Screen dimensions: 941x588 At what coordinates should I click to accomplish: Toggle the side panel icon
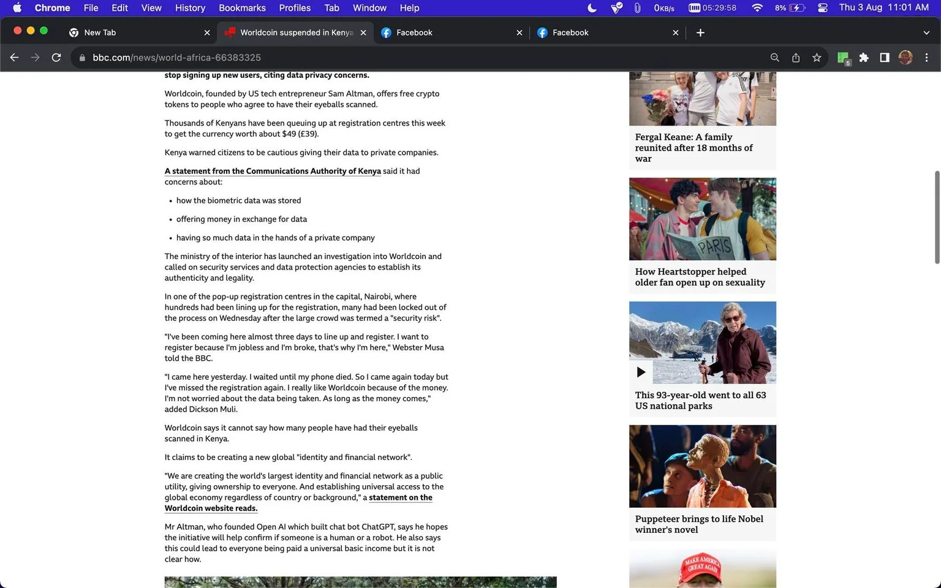click(x=885, y=58)
